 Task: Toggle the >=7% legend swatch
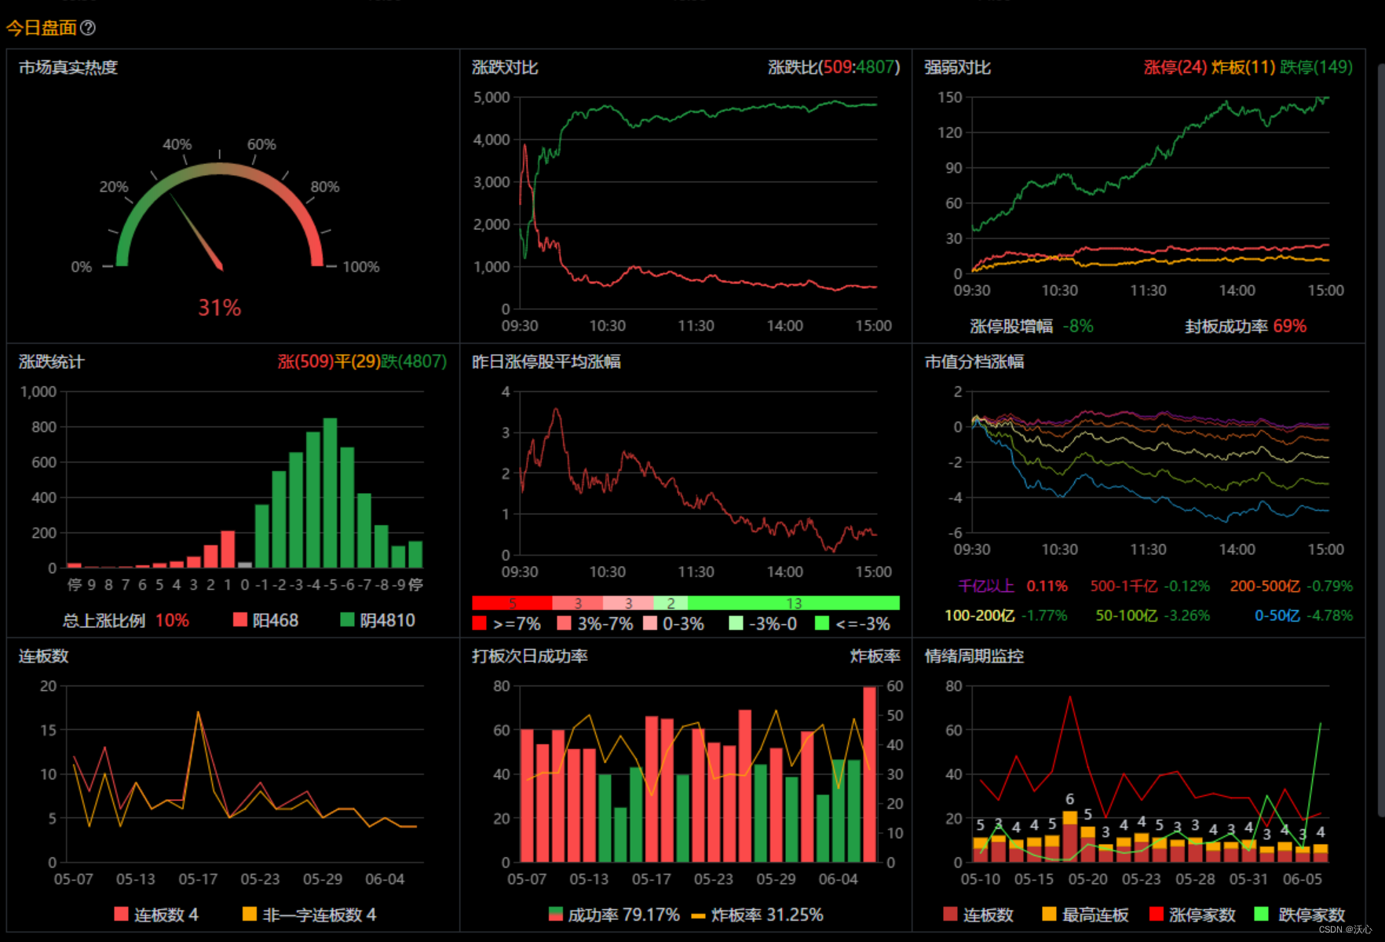[x=479, y=623]
